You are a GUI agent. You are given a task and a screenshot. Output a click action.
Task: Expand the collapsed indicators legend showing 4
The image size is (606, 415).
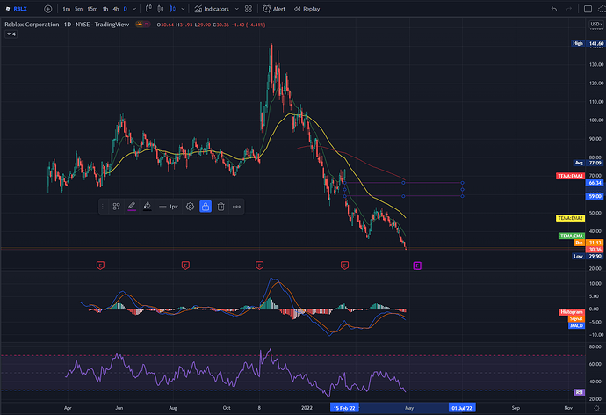(x=11, y=34)
